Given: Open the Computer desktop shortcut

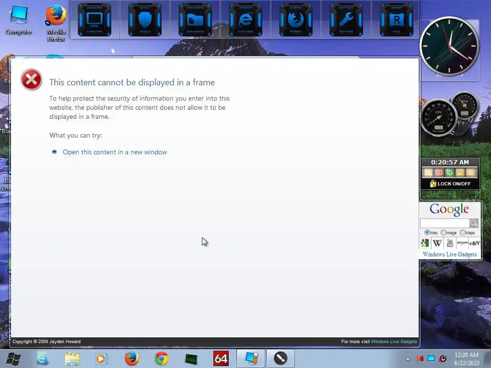Looking at the screenshot, I should click(x=19, y=20).
